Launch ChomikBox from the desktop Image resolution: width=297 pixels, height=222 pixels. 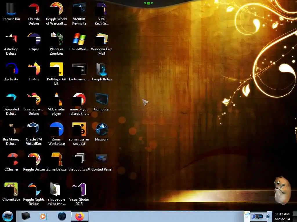[x=11, y=192]
